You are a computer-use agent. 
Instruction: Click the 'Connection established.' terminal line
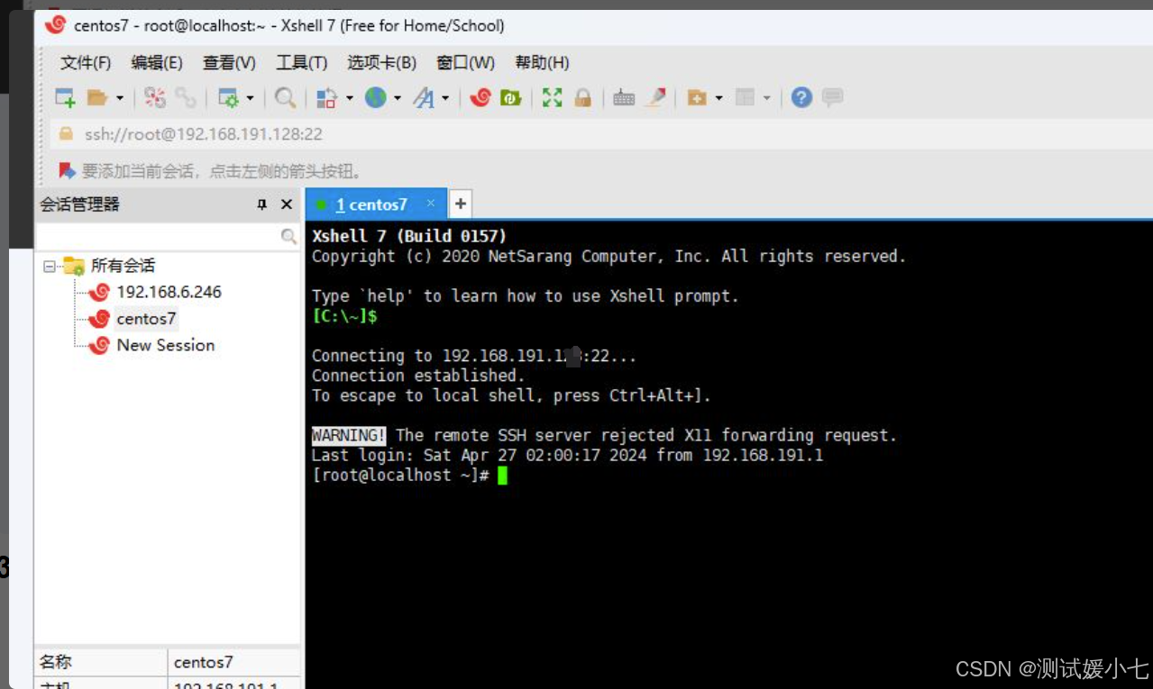418,376
